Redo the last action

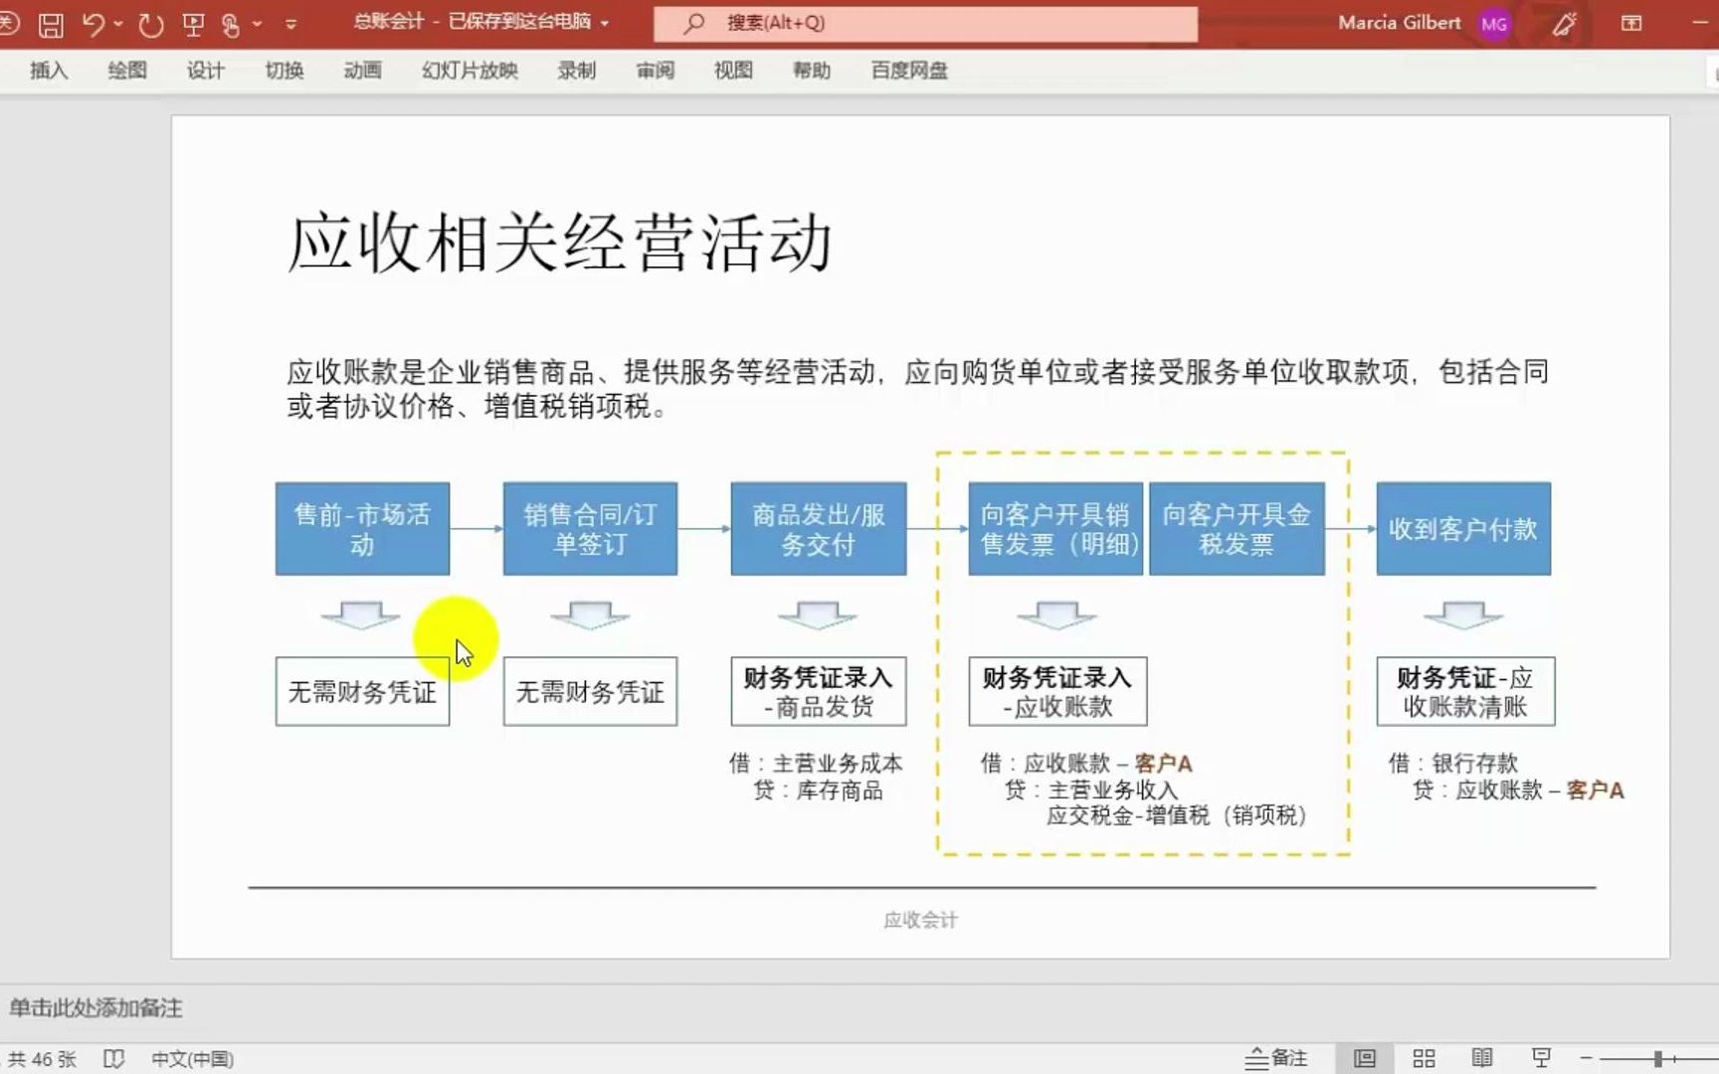[x=151, y=24]
